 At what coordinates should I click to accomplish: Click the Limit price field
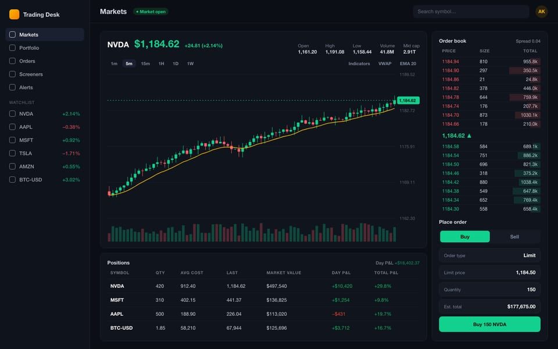coord(489,272)
